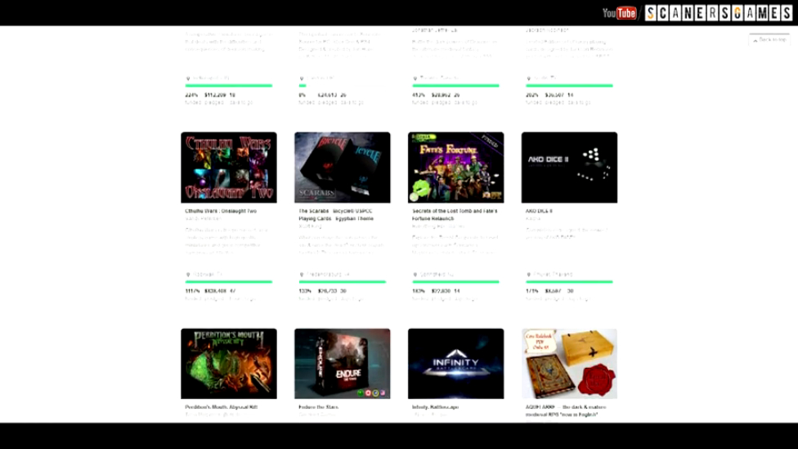Click Secrets of the Lost Tomb title link
Image resolution: width=798 pixels, height=449 pixels.
(455, 214)
